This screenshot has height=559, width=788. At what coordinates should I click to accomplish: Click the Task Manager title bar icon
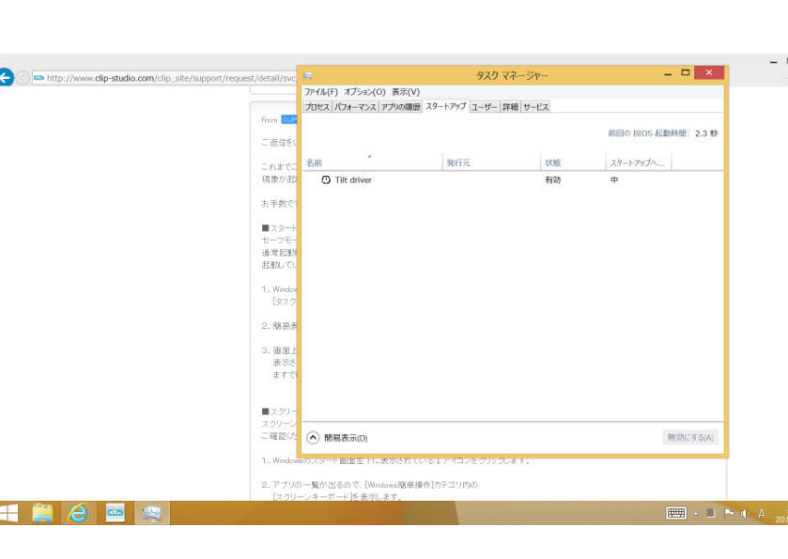(307, 75)
